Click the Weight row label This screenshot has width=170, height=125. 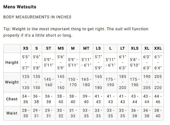(12, 82)
